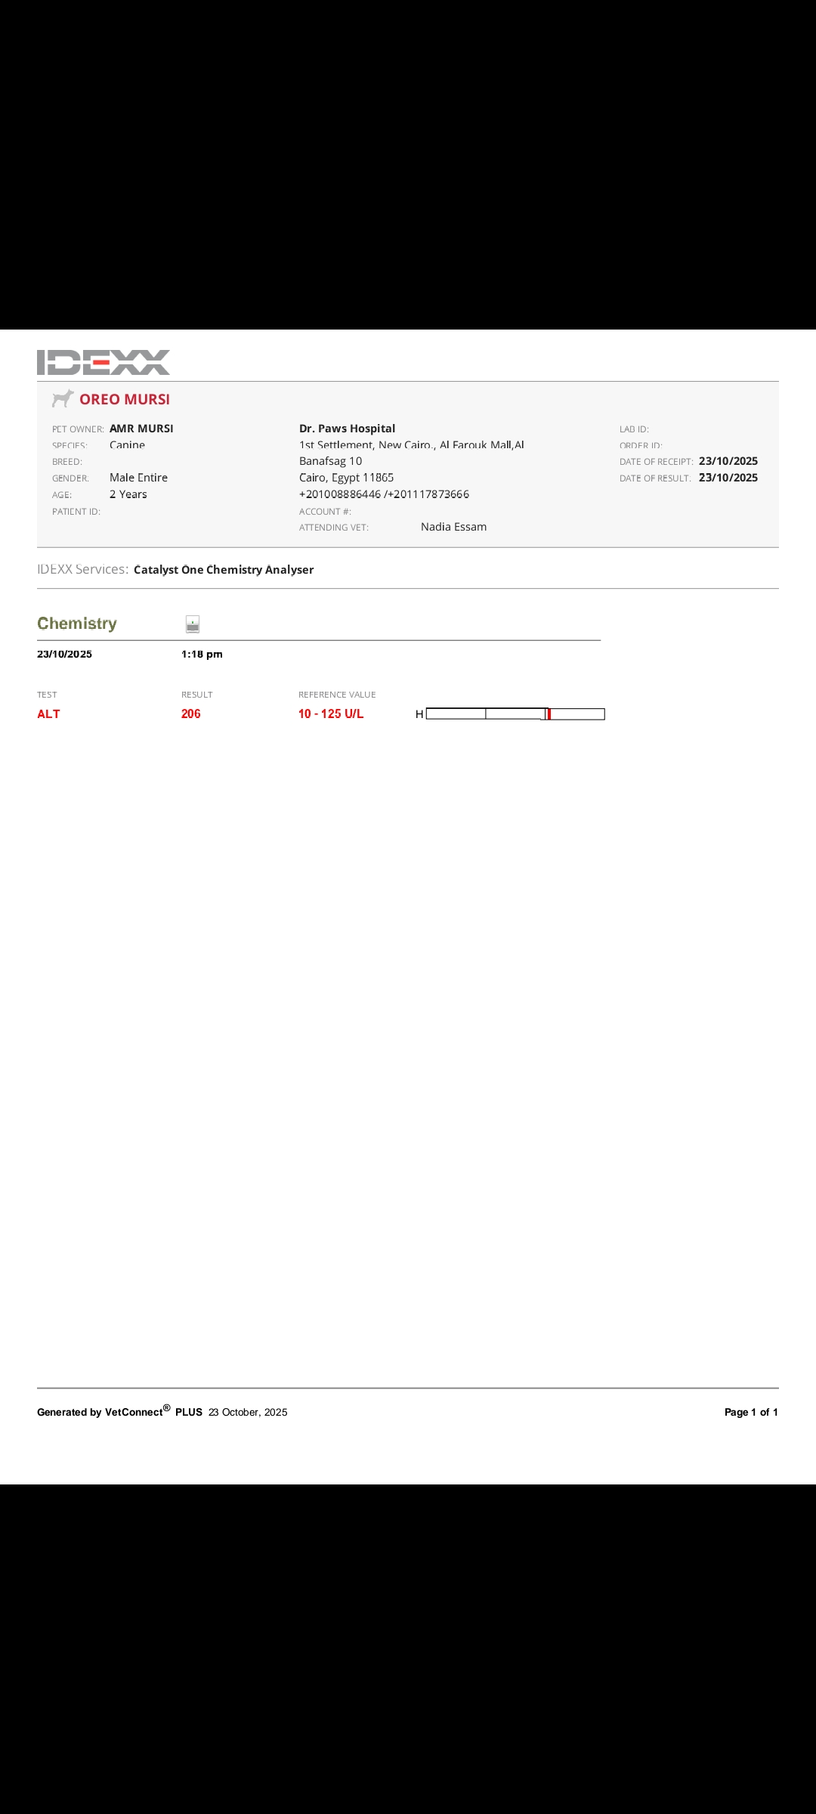
Task: Click the Page 1 of 1 indicator
Action: coord(750,1412)
